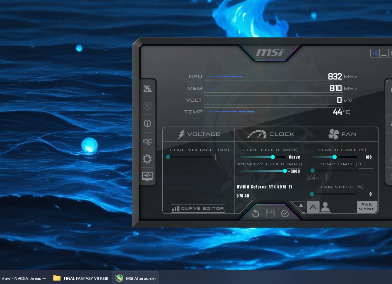The width and height of the screenshot is (392, 284).
Task: Click the Temp Limit slider handle
Action: point(313,171)
